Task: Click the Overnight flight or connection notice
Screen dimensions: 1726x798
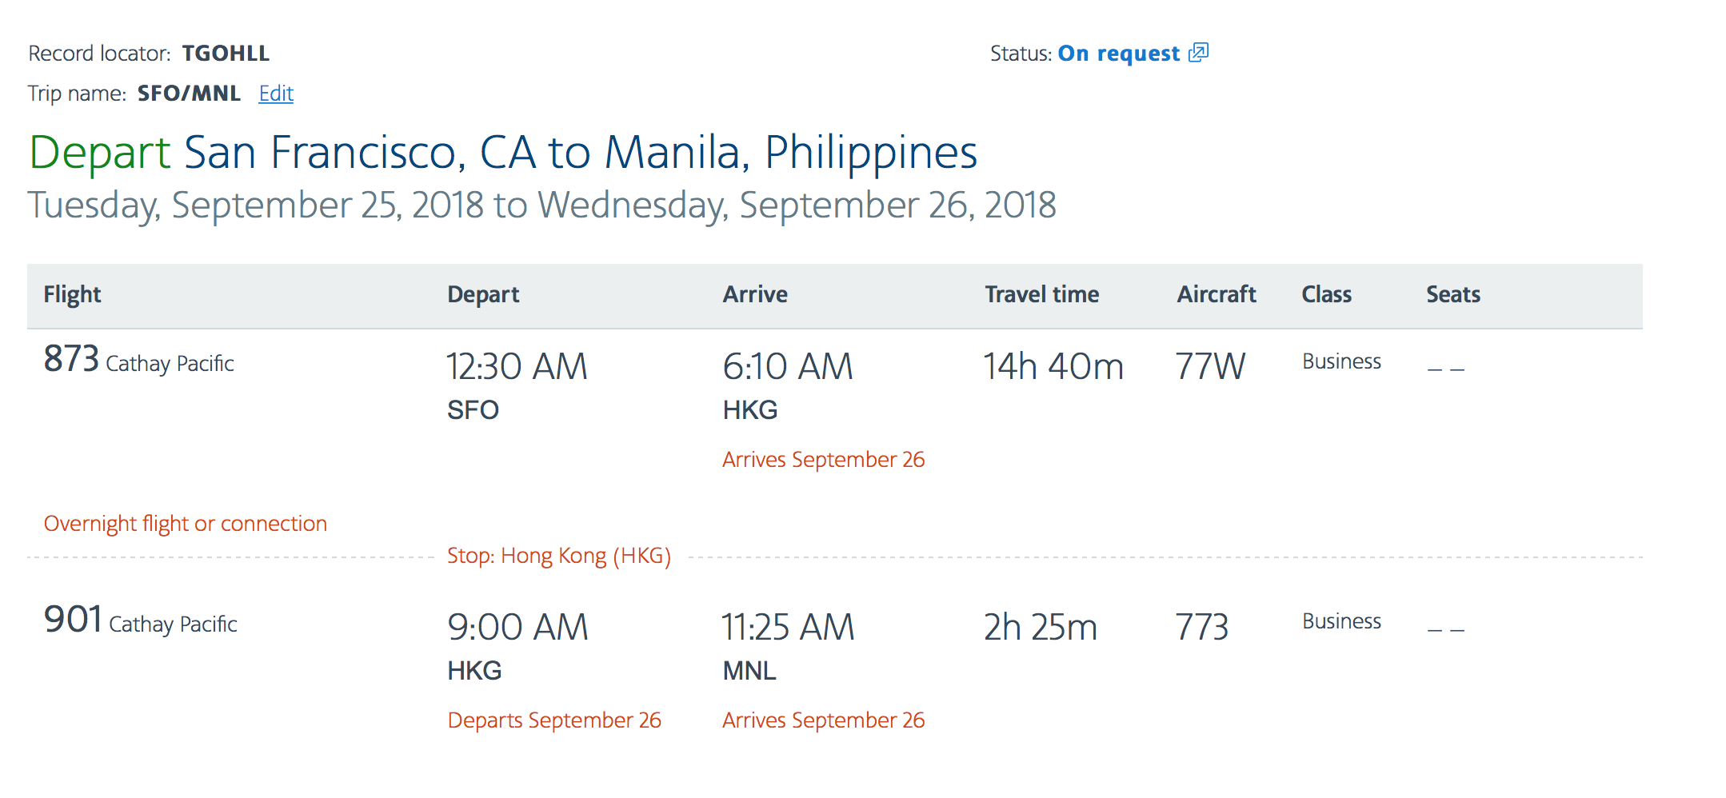Action: tap(185, 524)
